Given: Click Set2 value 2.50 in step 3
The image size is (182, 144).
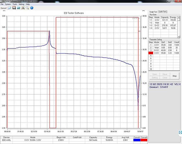Looking at the screenshot, I should 170,50.
